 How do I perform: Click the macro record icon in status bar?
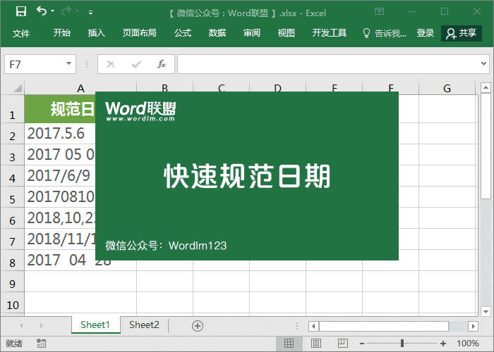point(42,344)
